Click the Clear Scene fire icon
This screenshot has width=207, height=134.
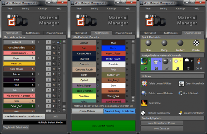pyautogui.click(x=144, y=103)
